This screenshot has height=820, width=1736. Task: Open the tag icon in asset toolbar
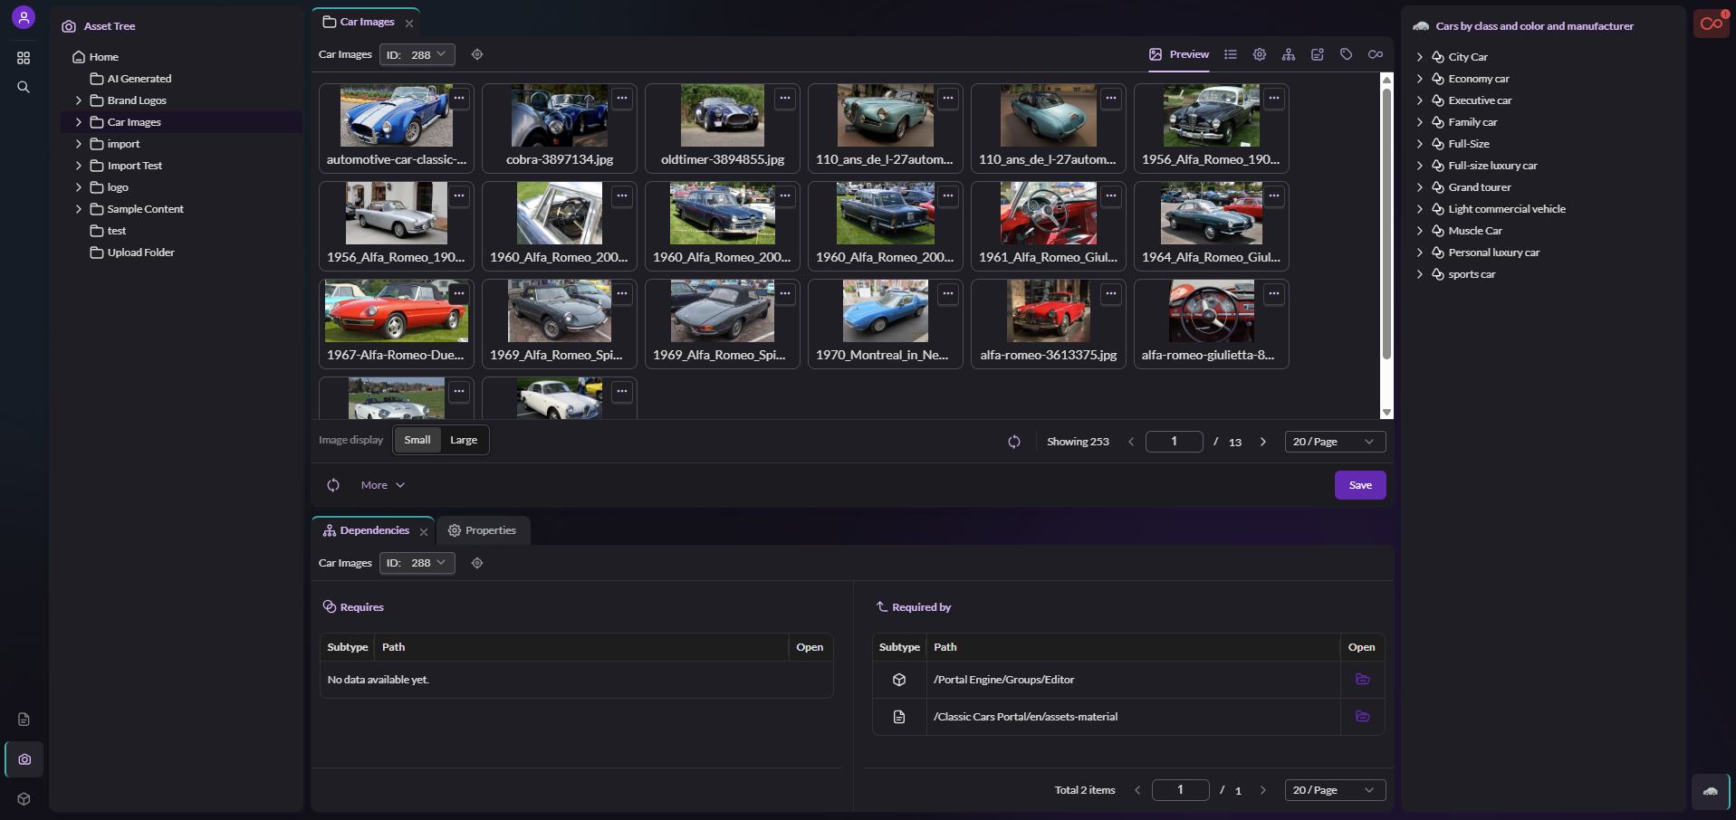(1346, 54)
